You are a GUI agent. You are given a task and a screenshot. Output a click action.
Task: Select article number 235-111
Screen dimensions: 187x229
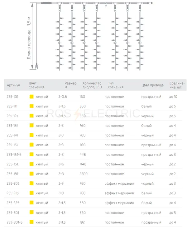click(x=12, y=106)
